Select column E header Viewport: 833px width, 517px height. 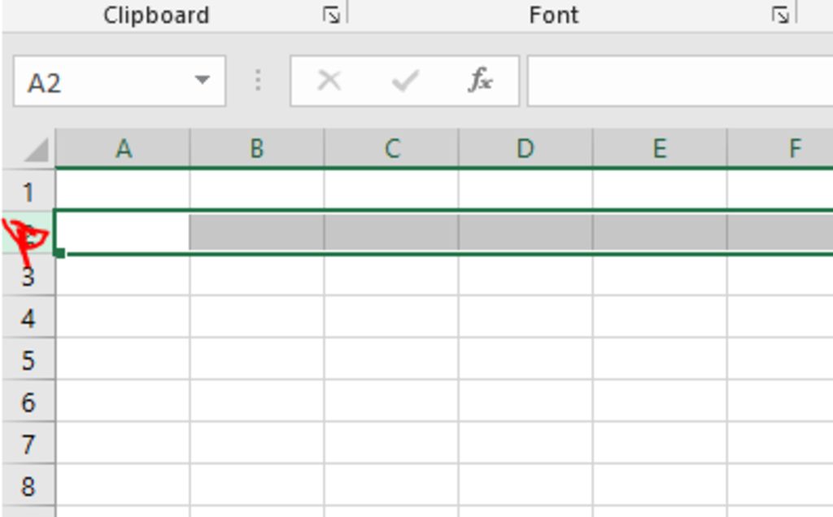coord(659,148)
